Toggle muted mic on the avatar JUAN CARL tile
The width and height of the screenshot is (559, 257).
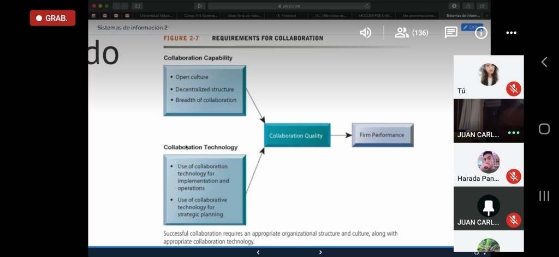click(514, 221)
